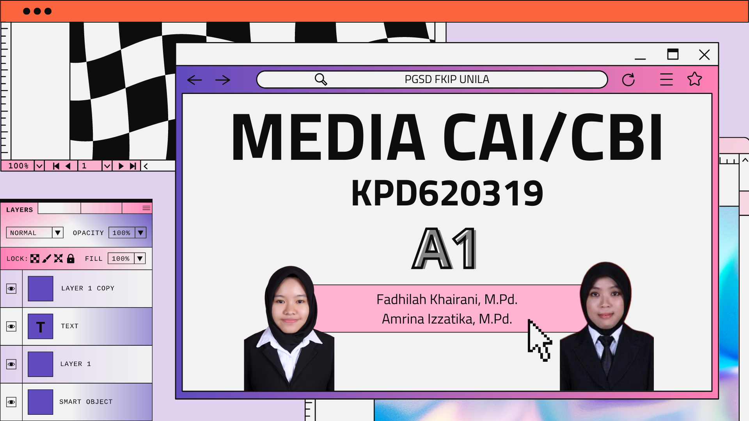Screen dimensions: 749x421
Task: Click the PGSD FKIP UNILA address bar
Action: point(446,80)
